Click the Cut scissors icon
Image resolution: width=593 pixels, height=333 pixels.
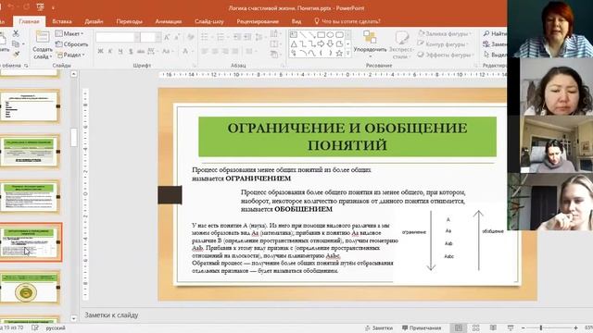click(16, 33)
